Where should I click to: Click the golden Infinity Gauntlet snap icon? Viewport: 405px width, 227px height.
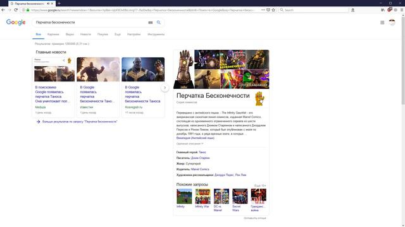tap(260, 98)
